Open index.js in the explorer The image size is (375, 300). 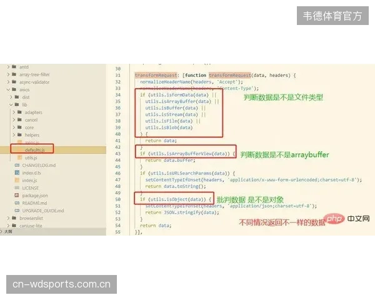(29, 181)
